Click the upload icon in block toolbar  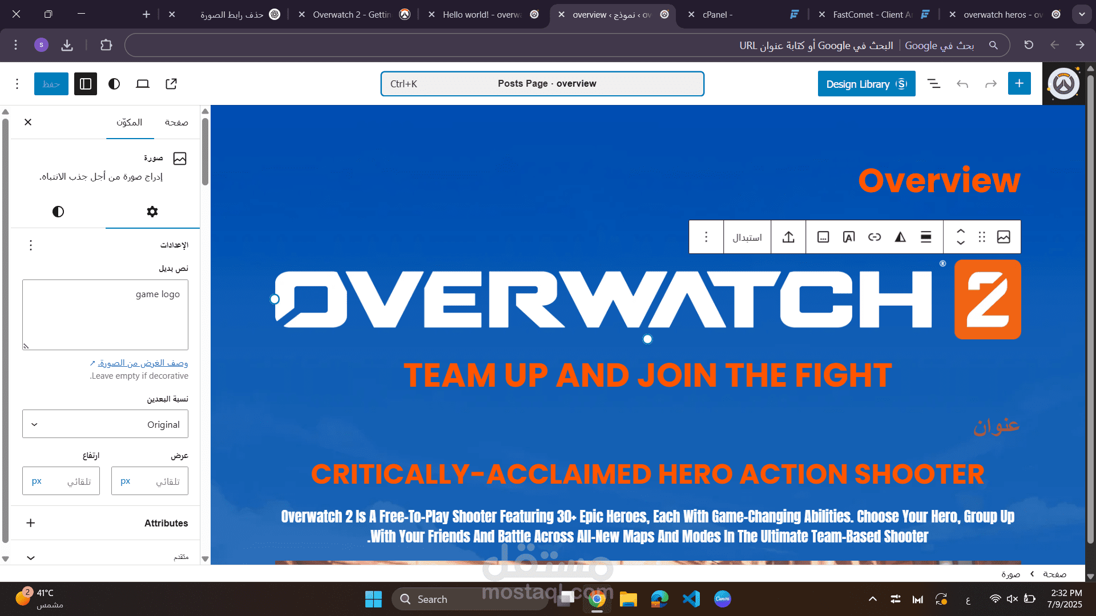click(x=788, y=237)
